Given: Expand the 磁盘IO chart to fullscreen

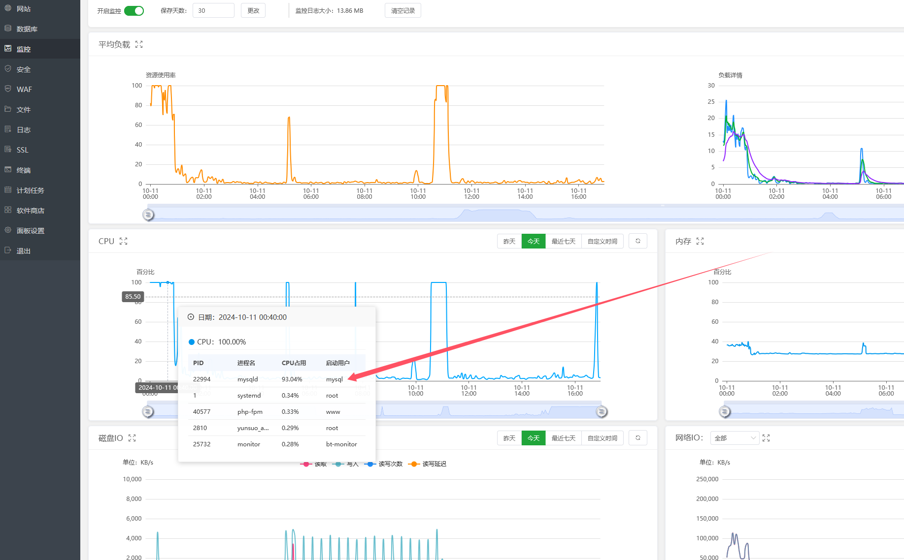Looking at the screenshot, I should tap(132, 438).
